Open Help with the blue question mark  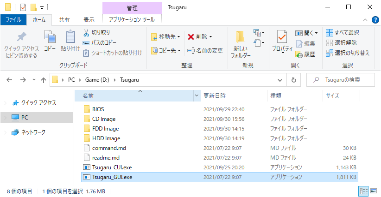375,20
